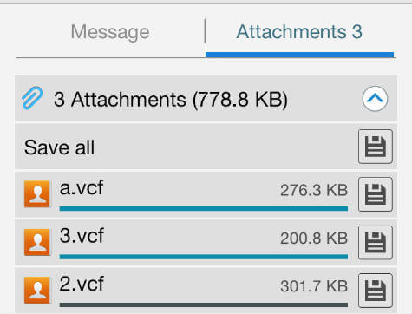This screenshot has width=412, height=314.
Task: Click the save icon for a.vcf
Action: (x=376, y=194)
